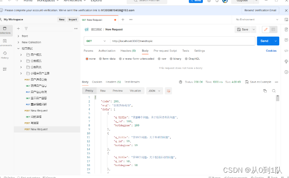Click the filter icon in the collections search
The height and width of the screenshot is (178, 289).
pyautogui.click(x=26, y=29)
